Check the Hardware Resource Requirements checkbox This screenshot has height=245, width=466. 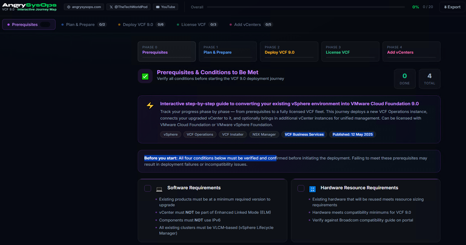(x=301, y=188)
